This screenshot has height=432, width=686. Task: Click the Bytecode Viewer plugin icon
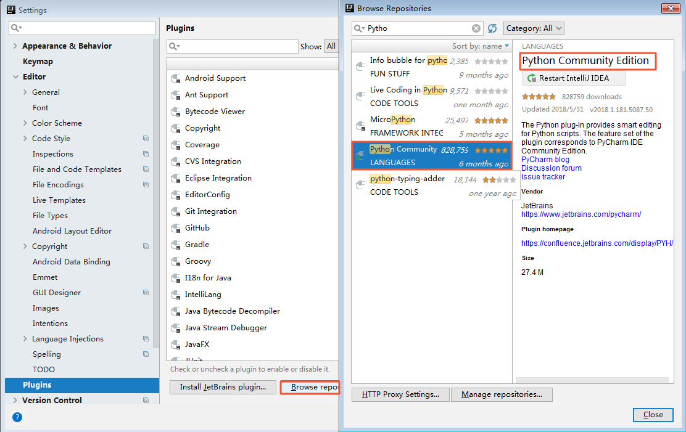[x=176, y=112]
